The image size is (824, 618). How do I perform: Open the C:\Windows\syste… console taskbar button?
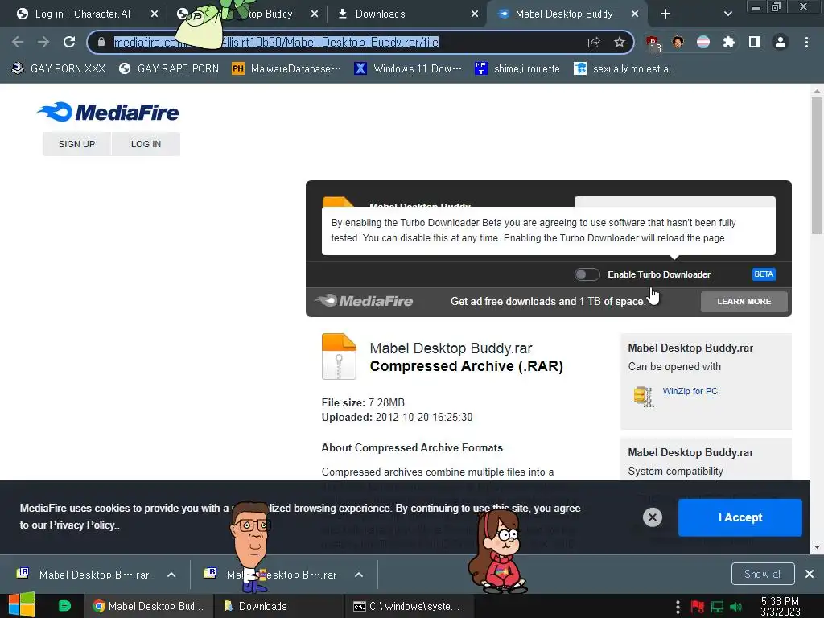408,606
